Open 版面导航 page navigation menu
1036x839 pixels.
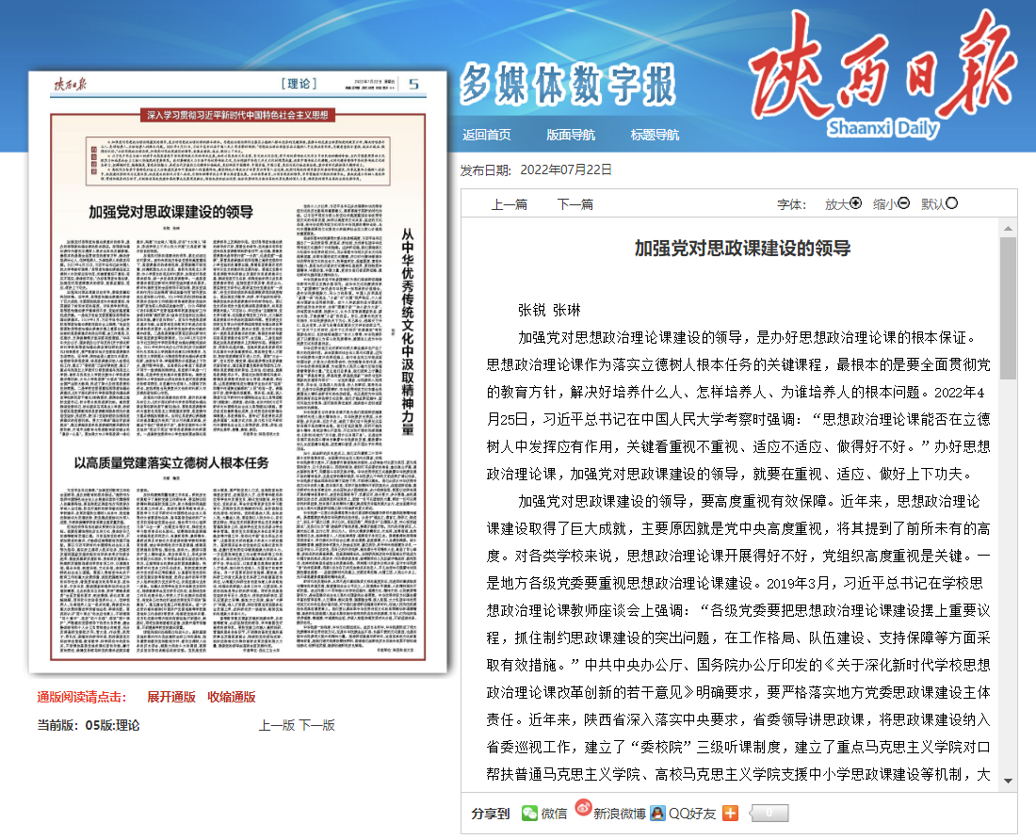[571, 135]
